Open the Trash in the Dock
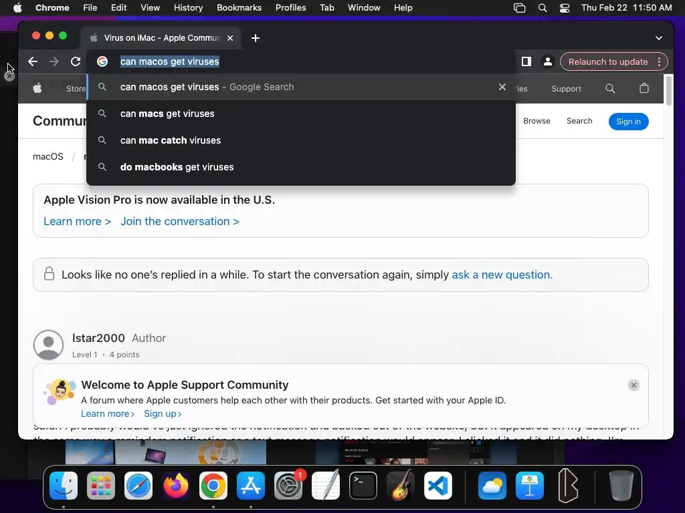 (x=621, y=486)
